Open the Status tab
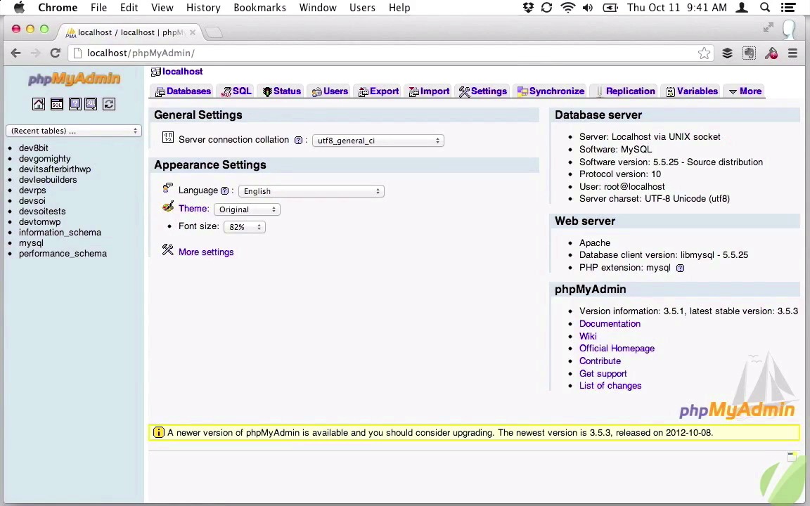Screen dimensions: 810x506 281,91
